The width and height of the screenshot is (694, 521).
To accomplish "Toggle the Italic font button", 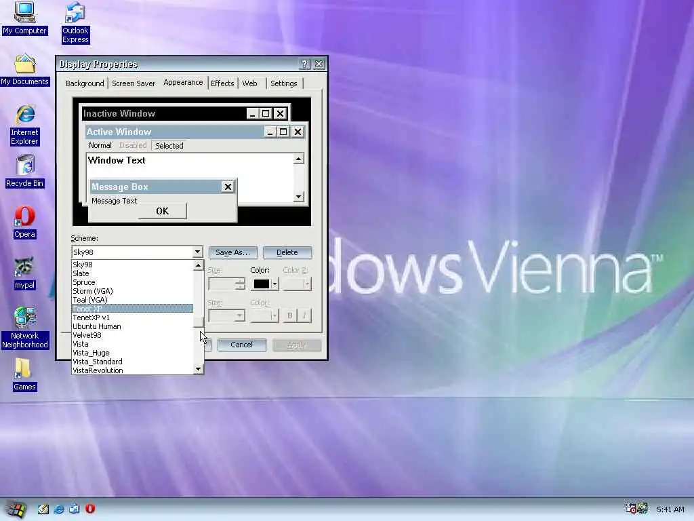I will point(304,315).
